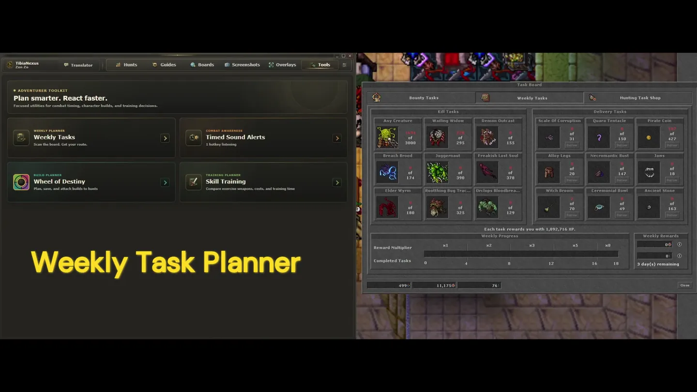Click the lower Weekly Rewards info icon
Viewport: 697px width, 392px height.
pyautogui.click(x=679, y=256)
